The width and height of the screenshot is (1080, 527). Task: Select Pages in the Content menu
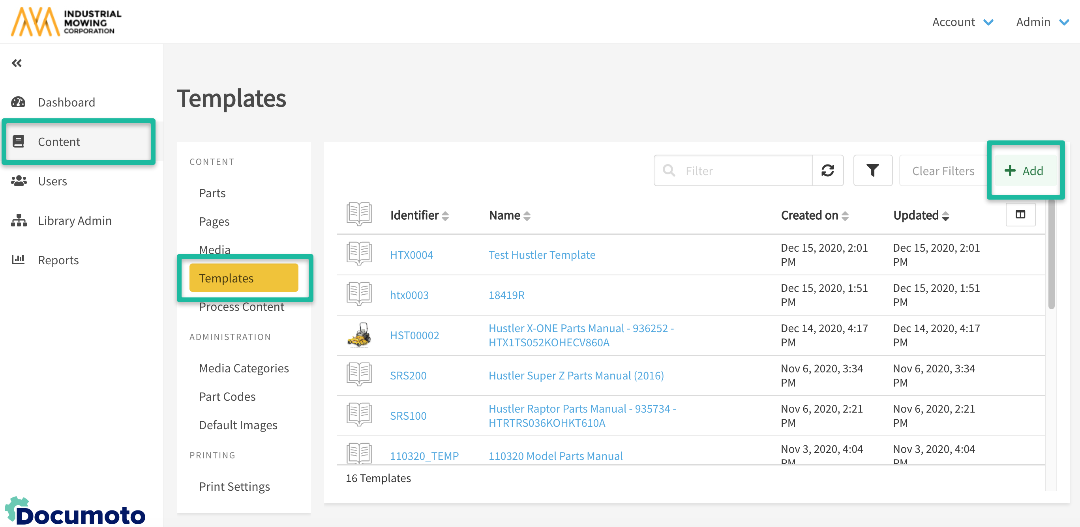214,221
